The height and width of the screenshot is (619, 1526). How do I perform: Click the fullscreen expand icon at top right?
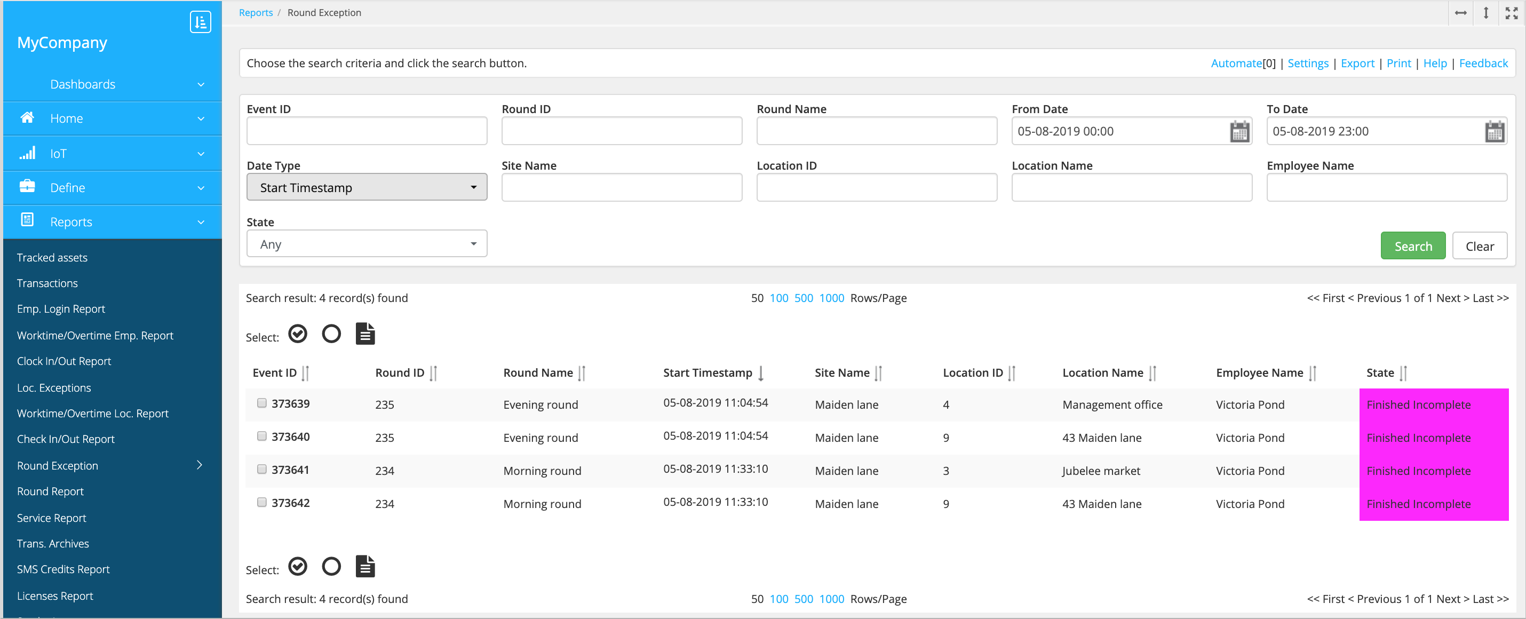tap(1511, 12)
